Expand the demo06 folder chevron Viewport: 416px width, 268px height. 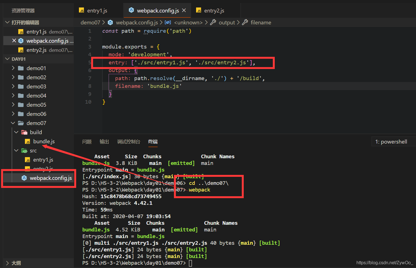pos(13,114)
